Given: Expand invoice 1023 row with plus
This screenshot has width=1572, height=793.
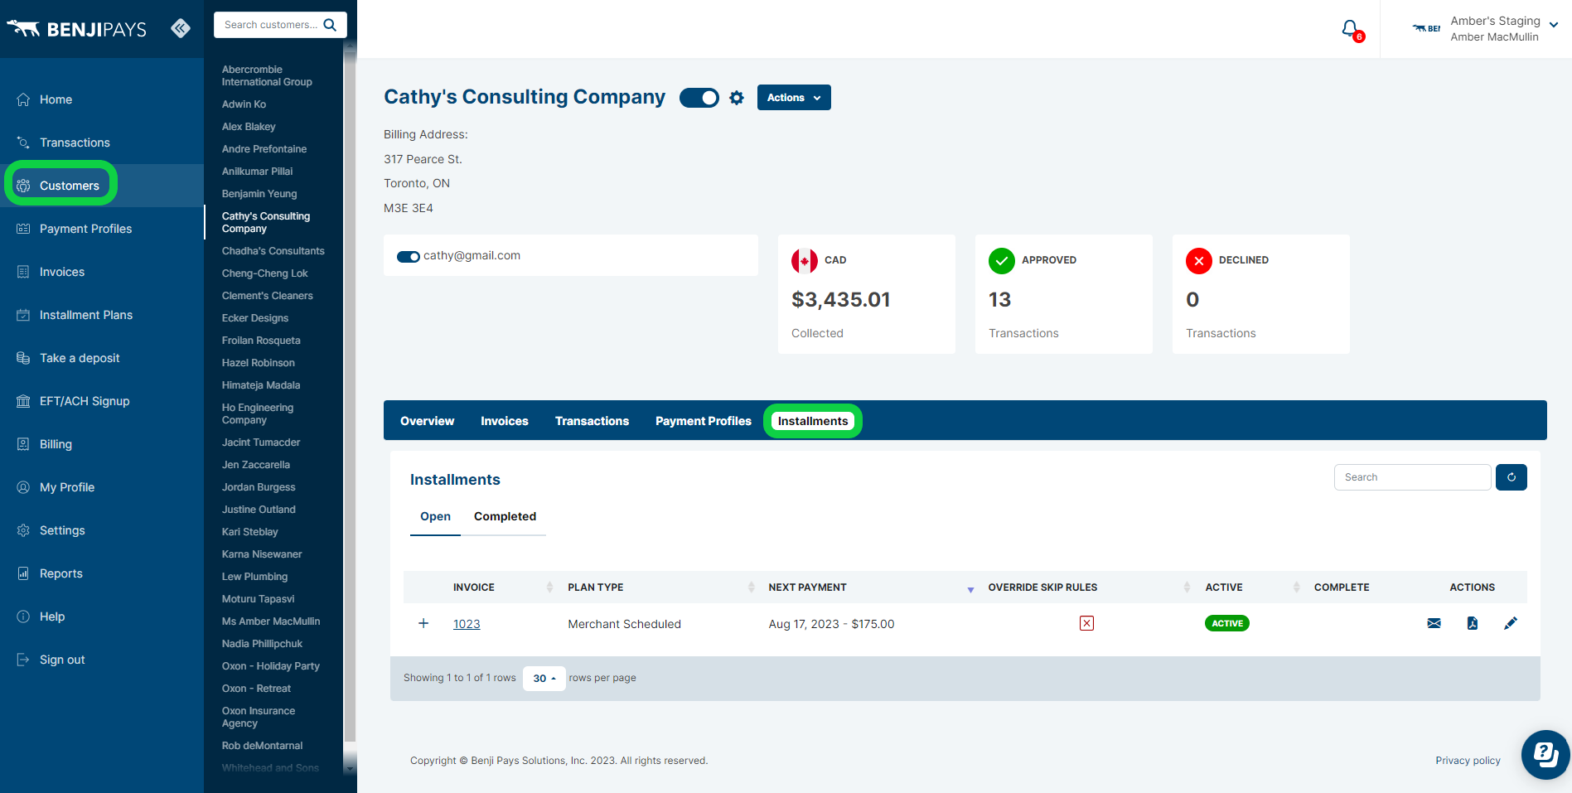Looking at the screenshot, I should click(423, 623).
